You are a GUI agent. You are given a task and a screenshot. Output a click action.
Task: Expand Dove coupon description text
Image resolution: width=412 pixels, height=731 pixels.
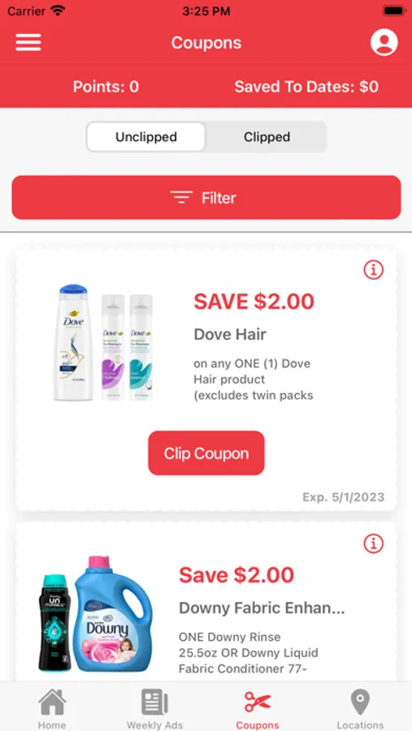pyautogui.click(x=254, y=379)
